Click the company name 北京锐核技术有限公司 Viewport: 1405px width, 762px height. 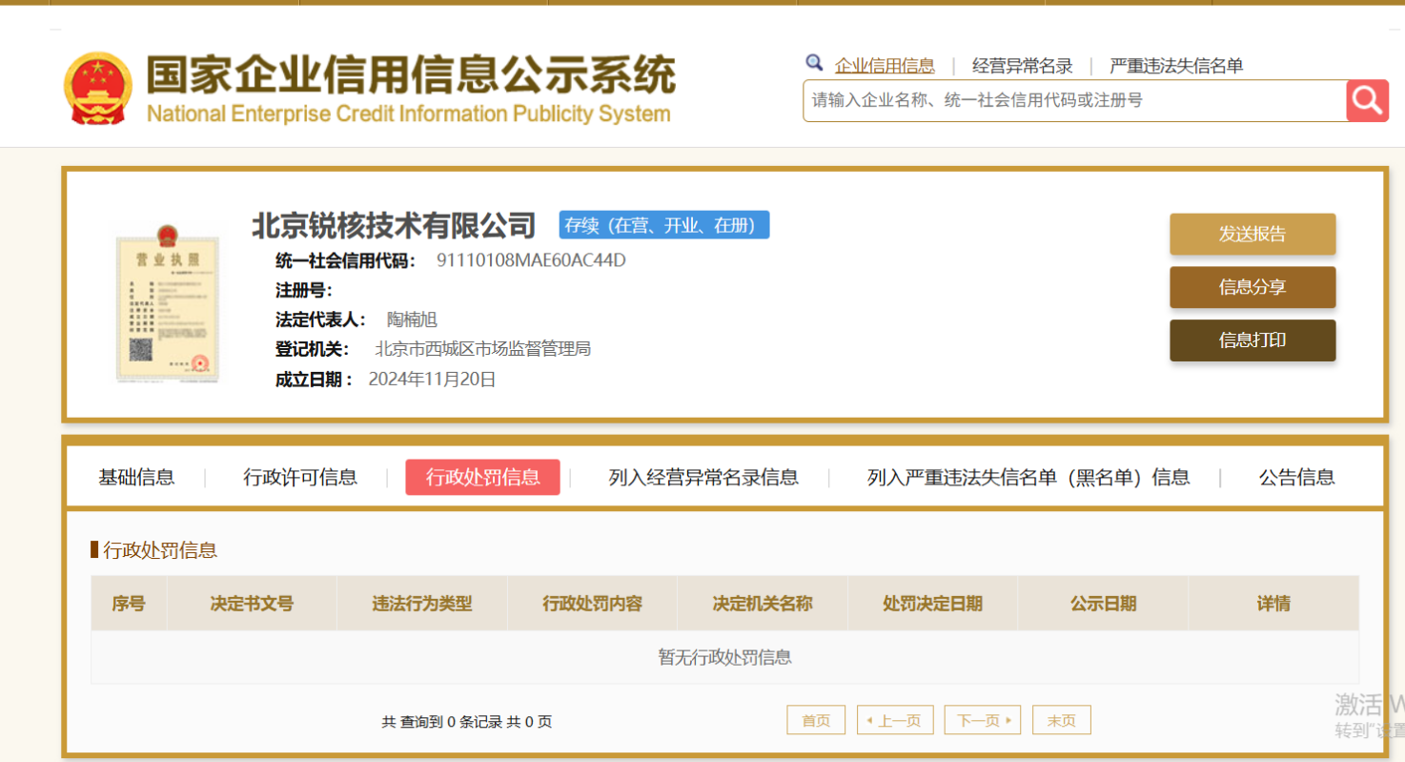point(394,226)
